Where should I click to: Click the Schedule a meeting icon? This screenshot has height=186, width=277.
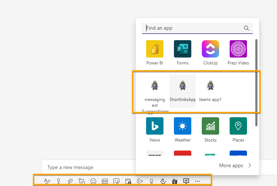click(128, 181)
